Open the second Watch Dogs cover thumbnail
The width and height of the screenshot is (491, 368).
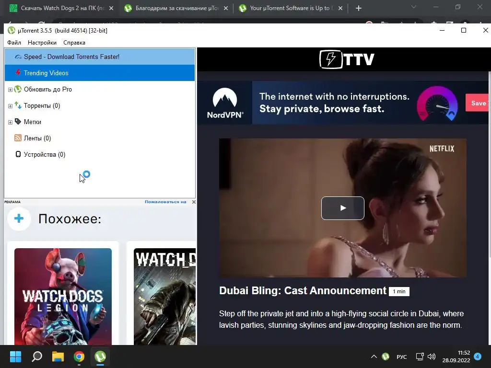pyautogui.click(x=165, y=296)
